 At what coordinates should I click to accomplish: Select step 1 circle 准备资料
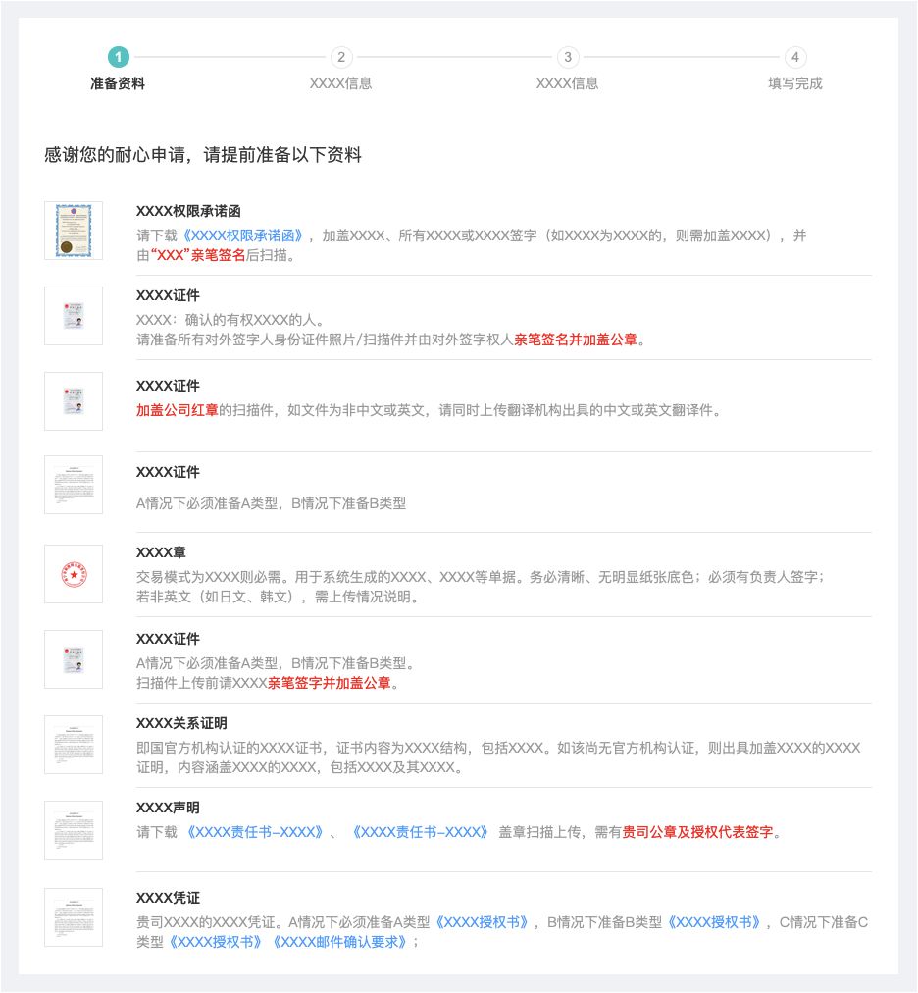(119, 57)
